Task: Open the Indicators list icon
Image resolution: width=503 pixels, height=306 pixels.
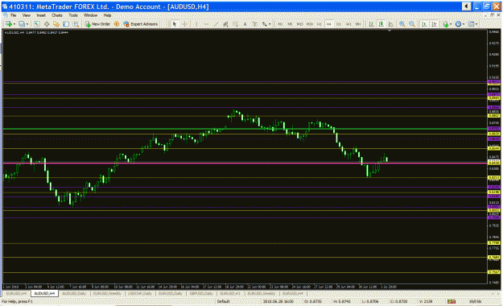Action: point(445,24)
